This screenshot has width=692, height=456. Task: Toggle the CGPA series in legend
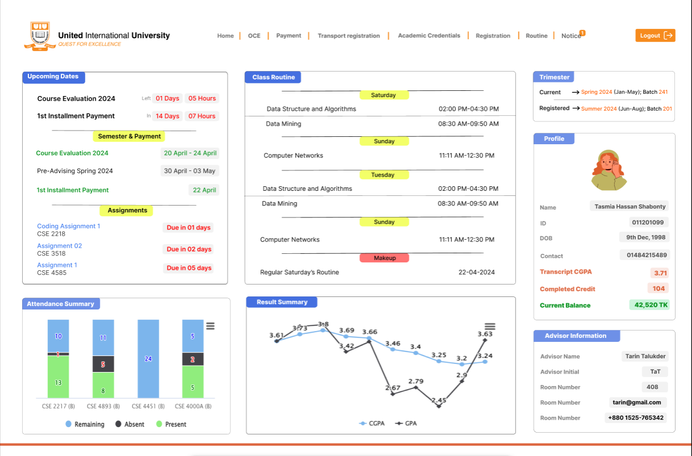click(372, 424)
